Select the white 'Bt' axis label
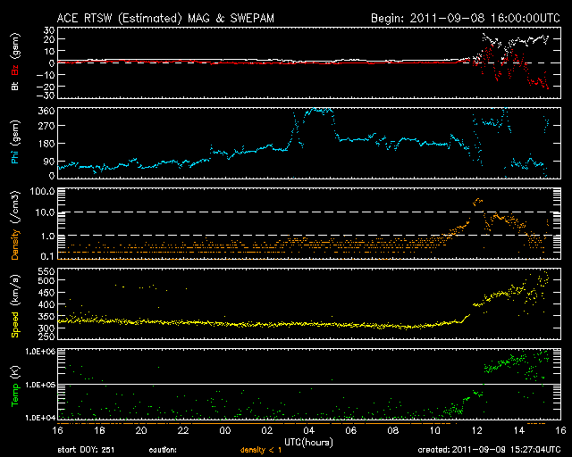572x457 pixels. (x=15, y=86)
